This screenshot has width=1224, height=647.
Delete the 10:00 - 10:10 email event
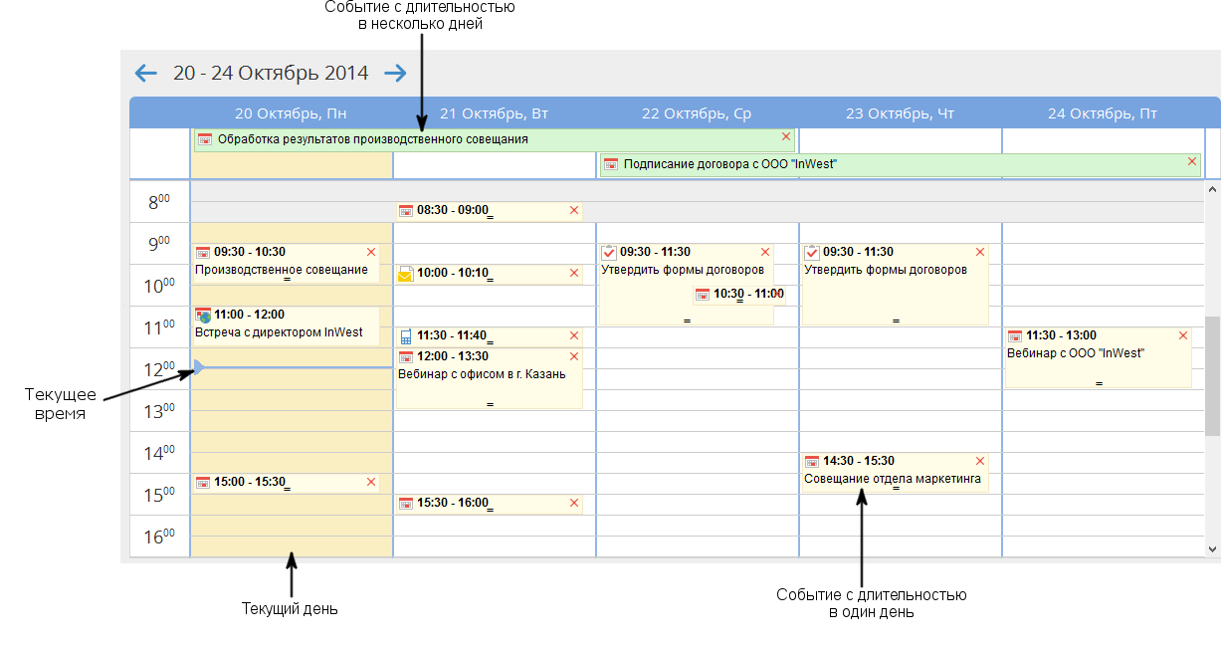574,273
